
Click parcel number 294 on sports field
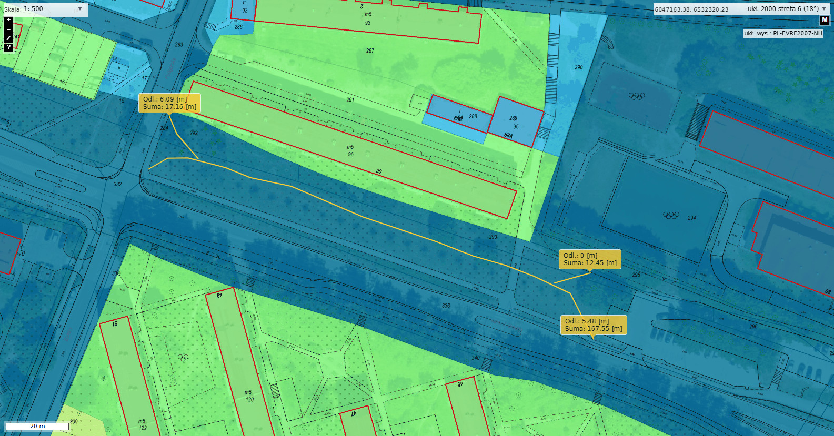click(x=691, y=218)
